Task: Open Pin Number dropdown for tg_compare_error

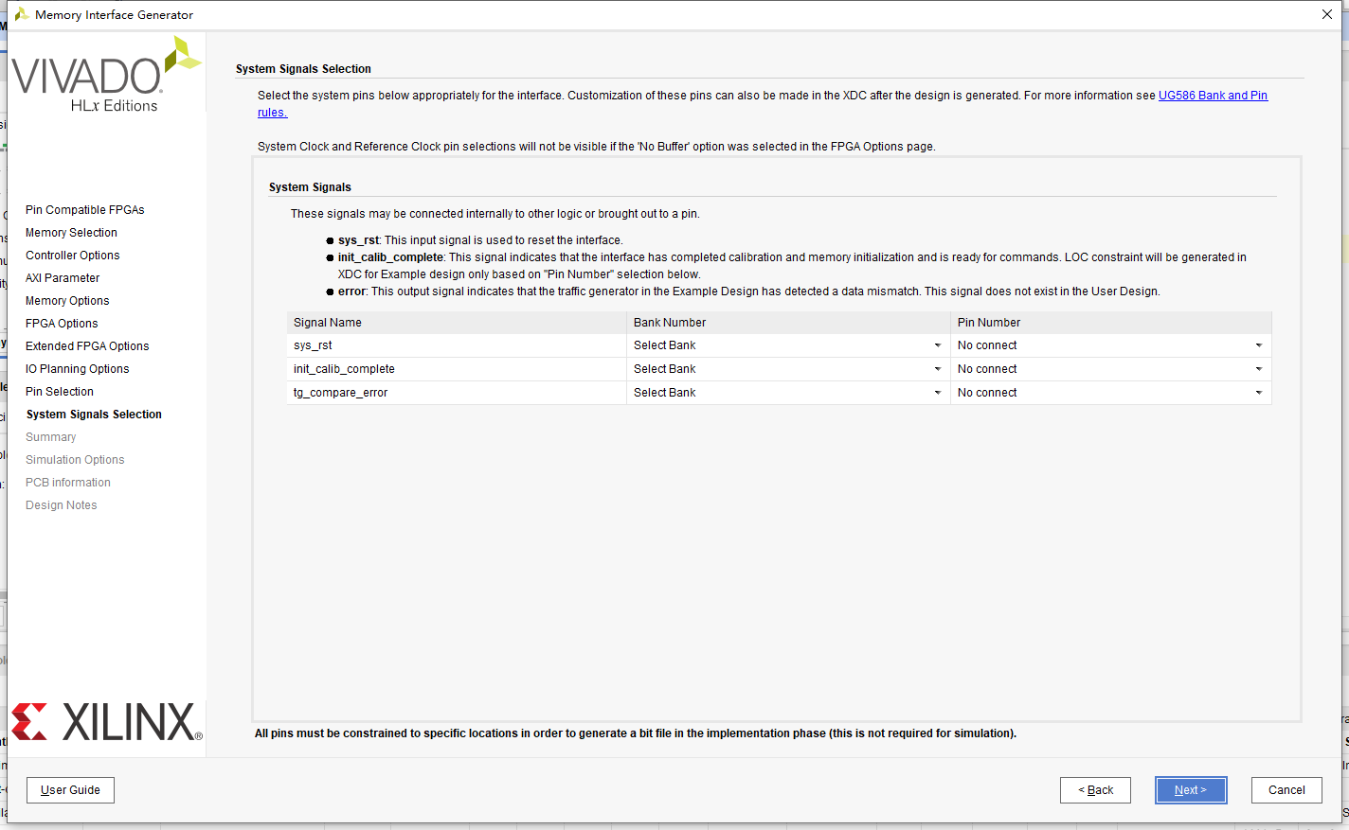Action: pyautogui.click(x=1110, y=393)
